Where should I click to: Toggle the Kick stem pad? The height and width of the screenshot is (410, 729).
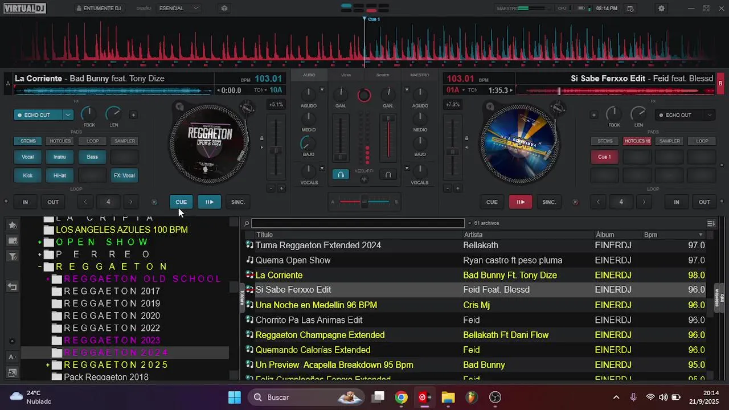(x=27, y=175)
